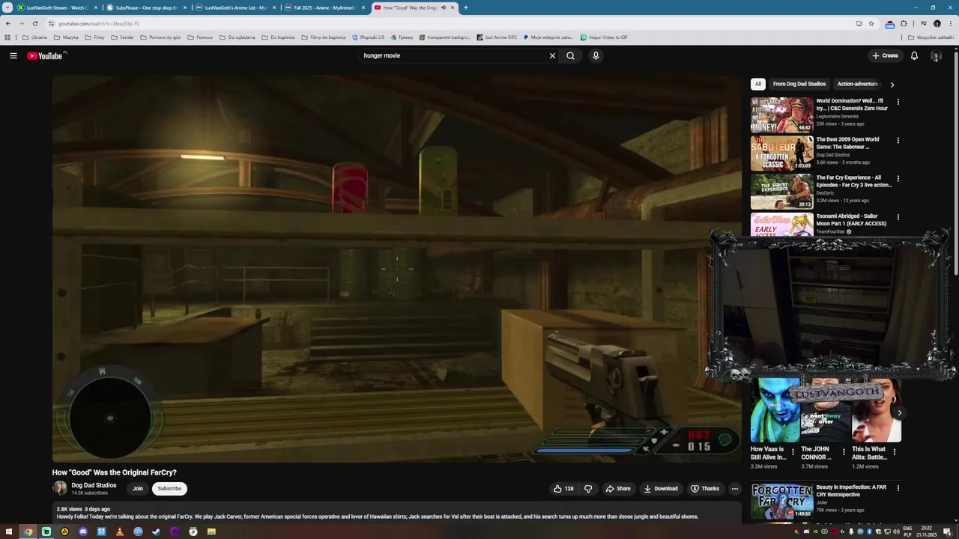Start voice search with the microphone
The image size is (959, 539).
596,55
